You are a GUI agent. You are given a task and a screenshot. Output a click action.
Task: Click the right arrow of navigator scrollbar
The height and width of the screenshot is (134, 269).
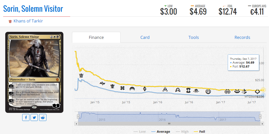(262, 124)
